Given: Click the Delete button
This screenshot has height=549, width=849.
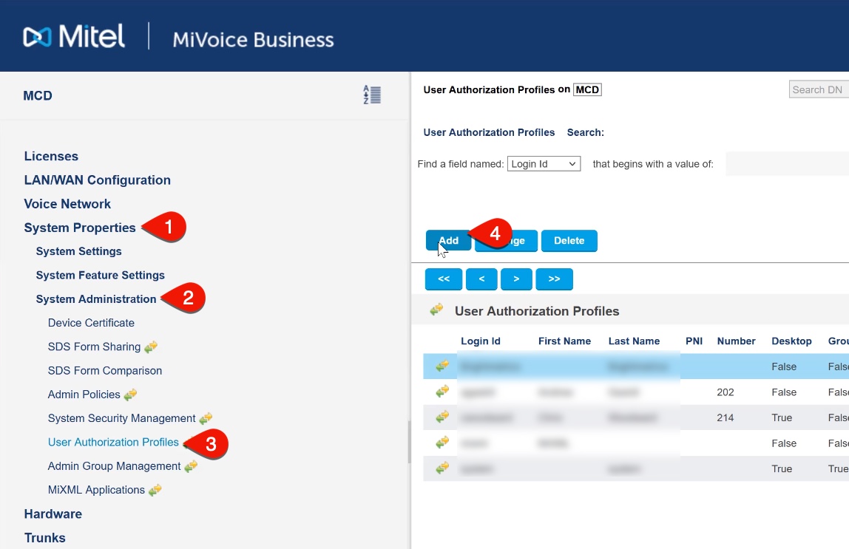Looking at the screenshot, I should coord(569,240).
